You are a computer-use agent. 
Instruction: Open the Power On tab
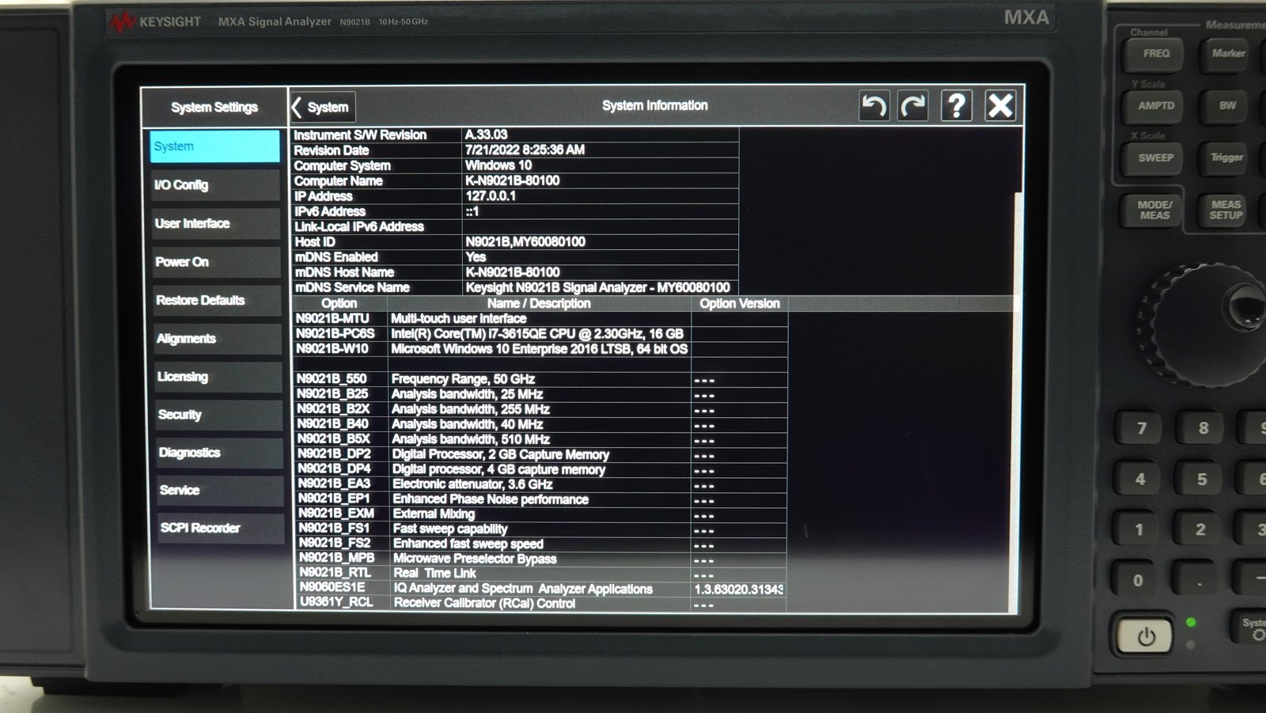215,262
